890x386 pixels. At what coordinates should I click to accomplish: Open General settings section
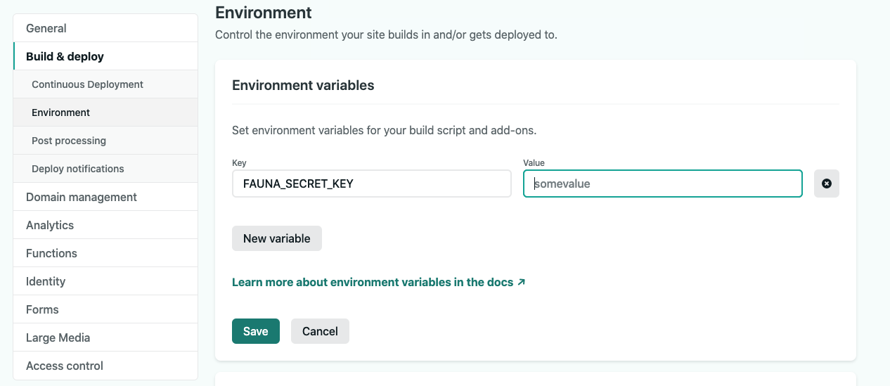coord(105,28)
